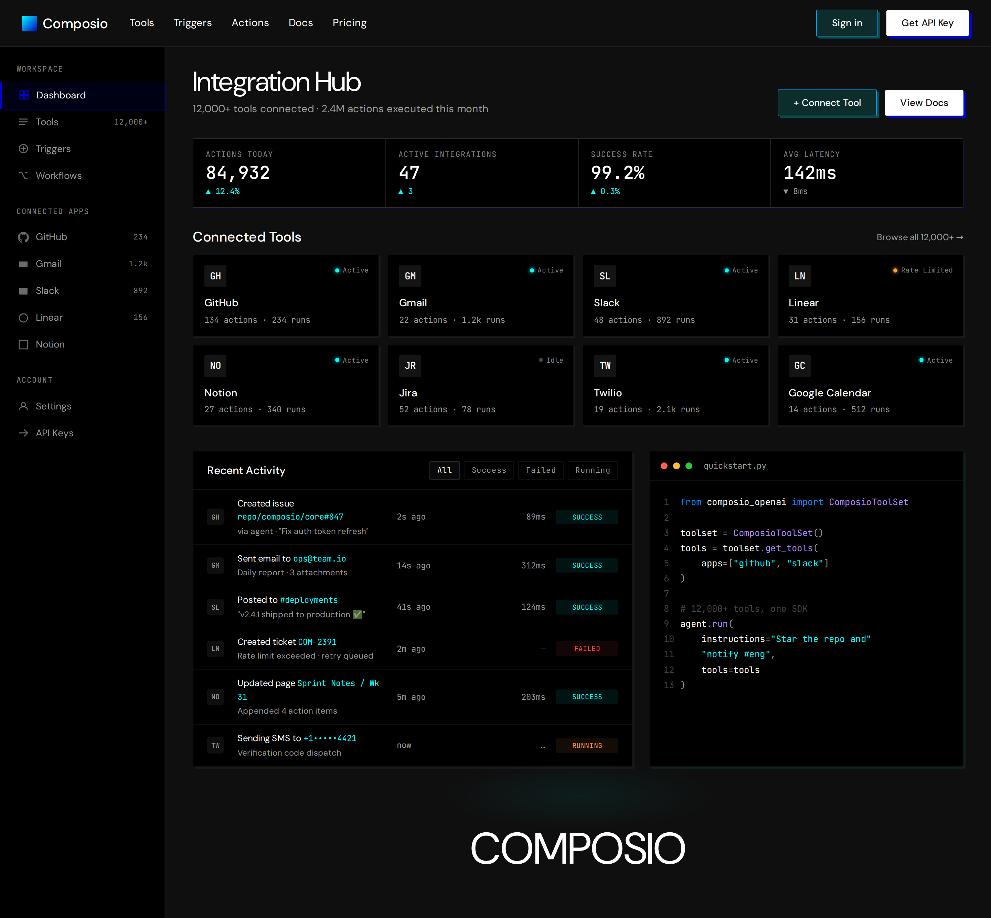Select the All activity filter tab
The width and height of the screenshot is (991, 918).
point(444,470)
